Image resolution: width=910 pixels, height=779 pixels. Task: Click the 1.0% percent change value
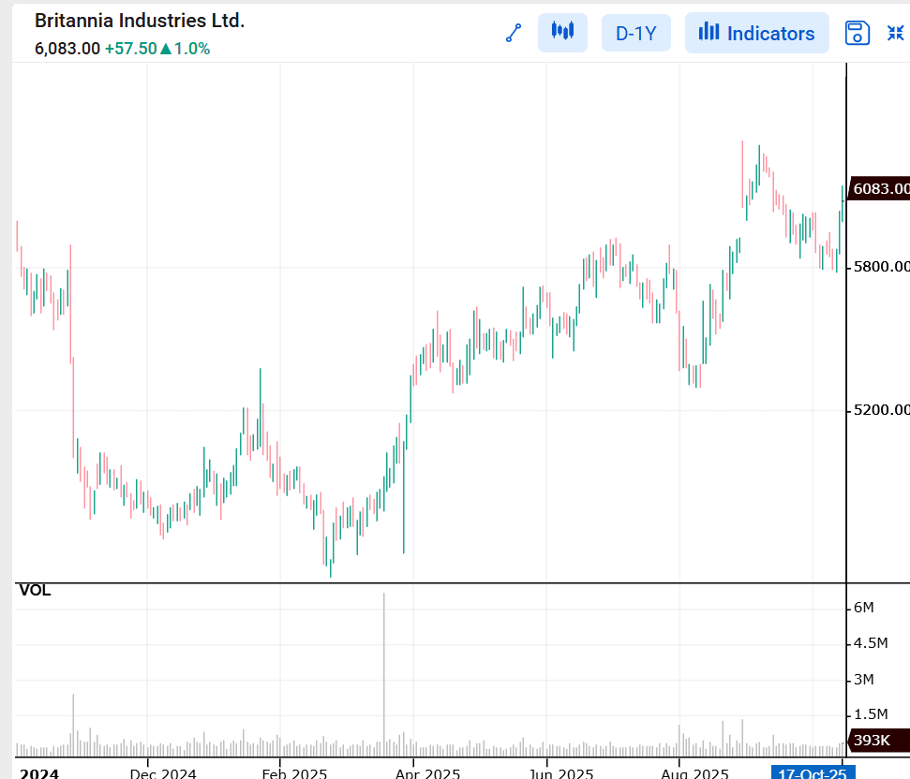(x=192, y=49)
